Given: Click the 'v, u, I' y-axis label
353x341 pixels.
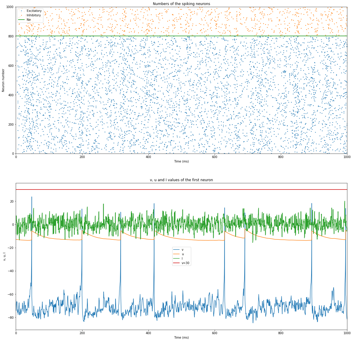Looking at the screenshot, I should coord(4,256).
